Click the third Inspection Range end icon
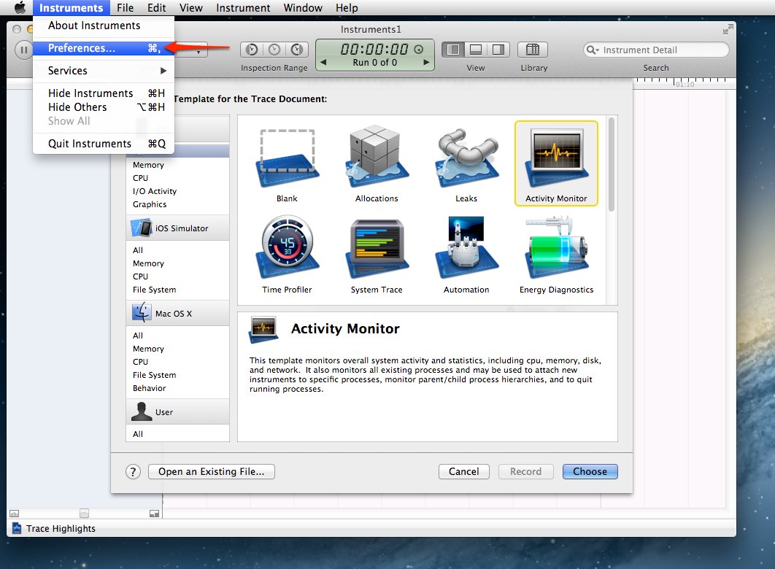Image resolution: width=775 pixels, height=569 pixels. tap(296, 50)
